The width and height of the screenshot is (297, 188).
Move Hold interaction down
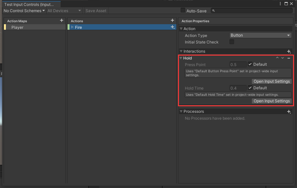pyautogui.click(x=283, y=58)
